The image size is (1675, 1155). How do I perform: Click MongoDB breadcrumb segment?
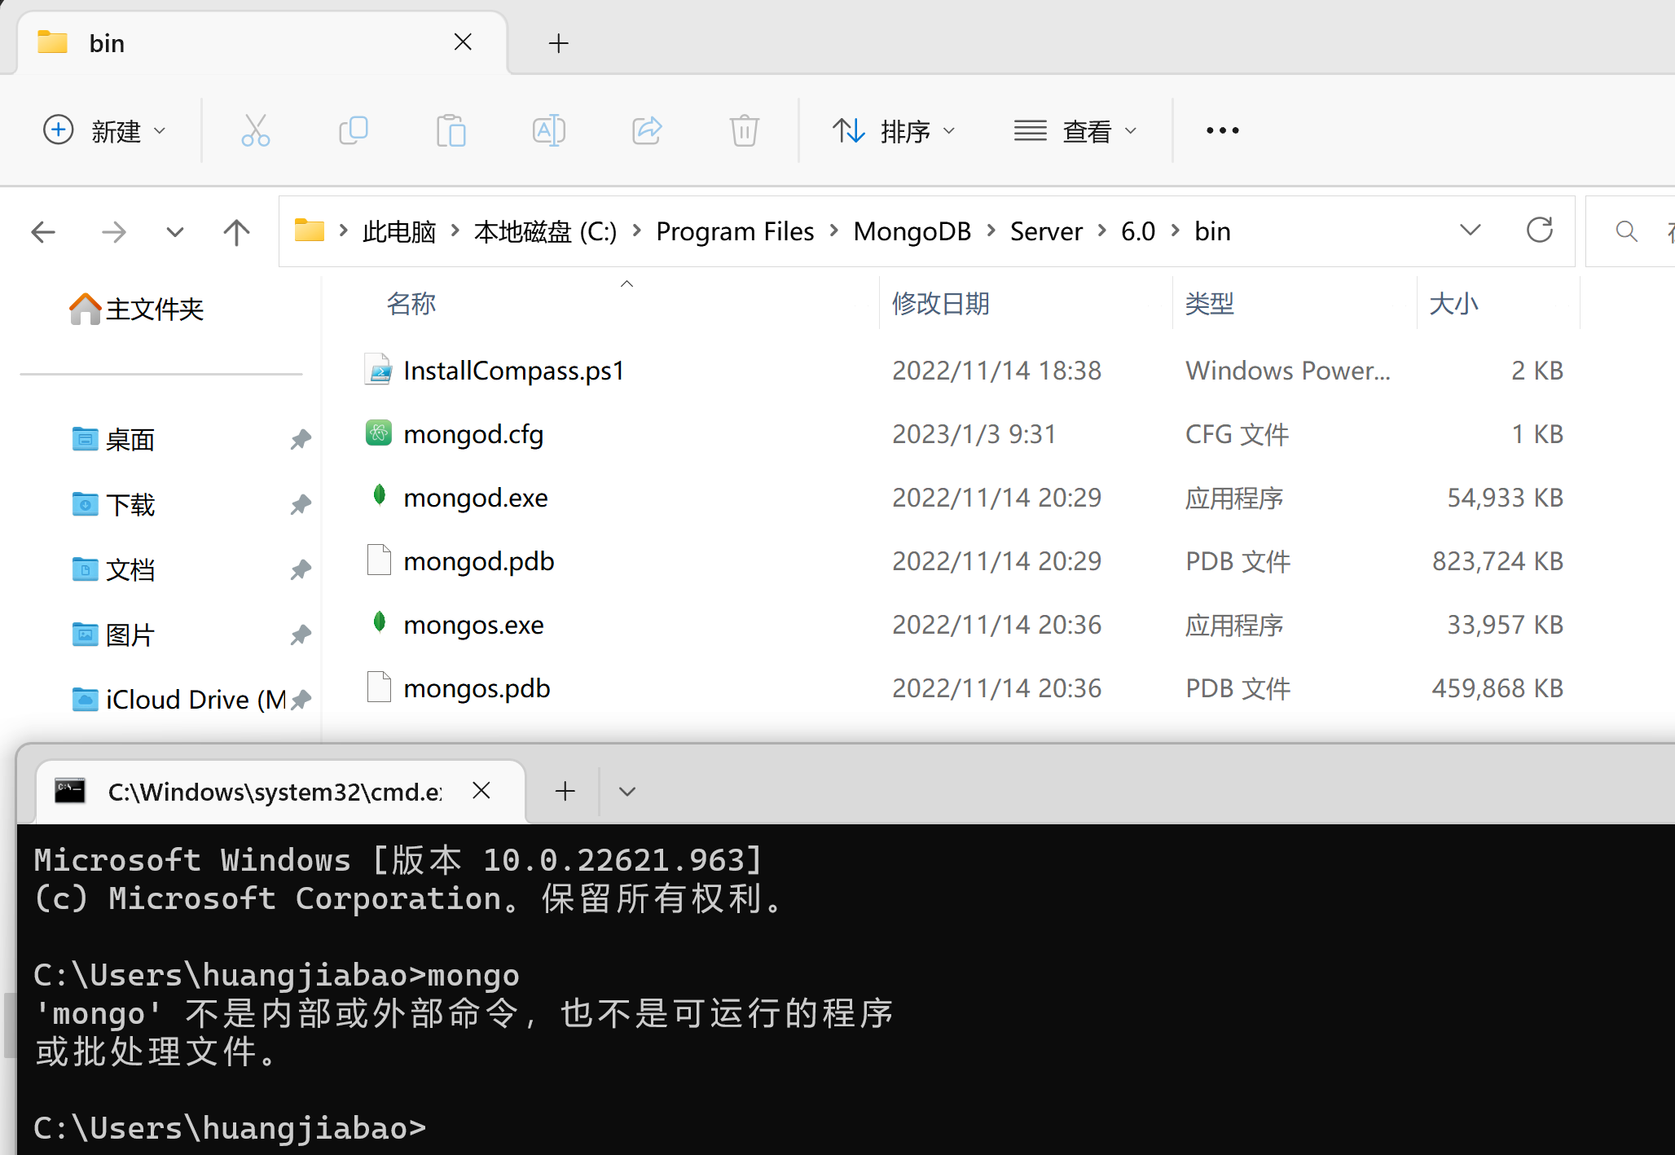coord(912,231)
